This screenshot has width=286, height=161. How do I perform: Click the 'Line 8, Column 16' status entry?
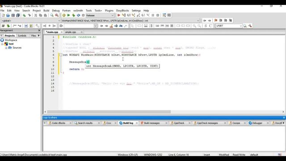coord(179,155)
